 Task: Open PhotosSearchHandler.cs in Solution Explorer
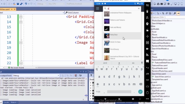pos(162,21)
